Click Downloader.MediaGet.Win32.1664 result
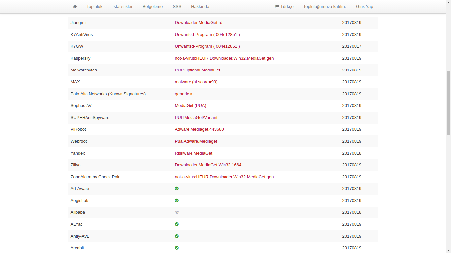Image resolution: width=451 pixels, height=253 pixels. click(208, 165)
